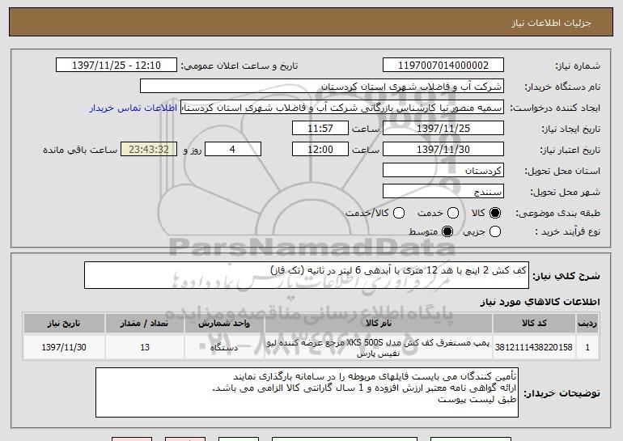Click delivery city field سنندج

pos(443,192)
